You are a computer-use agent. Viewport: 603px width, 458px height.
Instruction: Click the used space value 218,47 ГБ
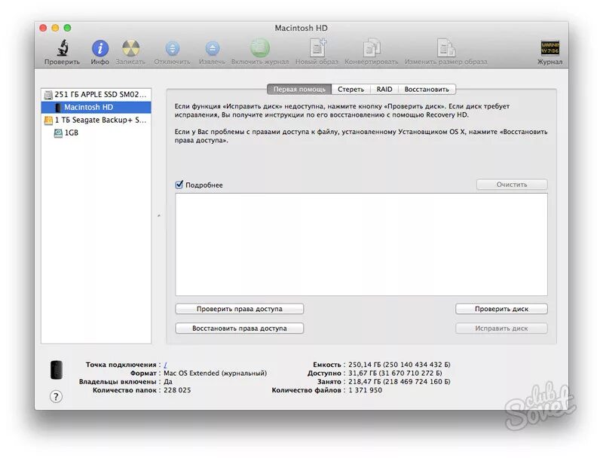[399, 381]
